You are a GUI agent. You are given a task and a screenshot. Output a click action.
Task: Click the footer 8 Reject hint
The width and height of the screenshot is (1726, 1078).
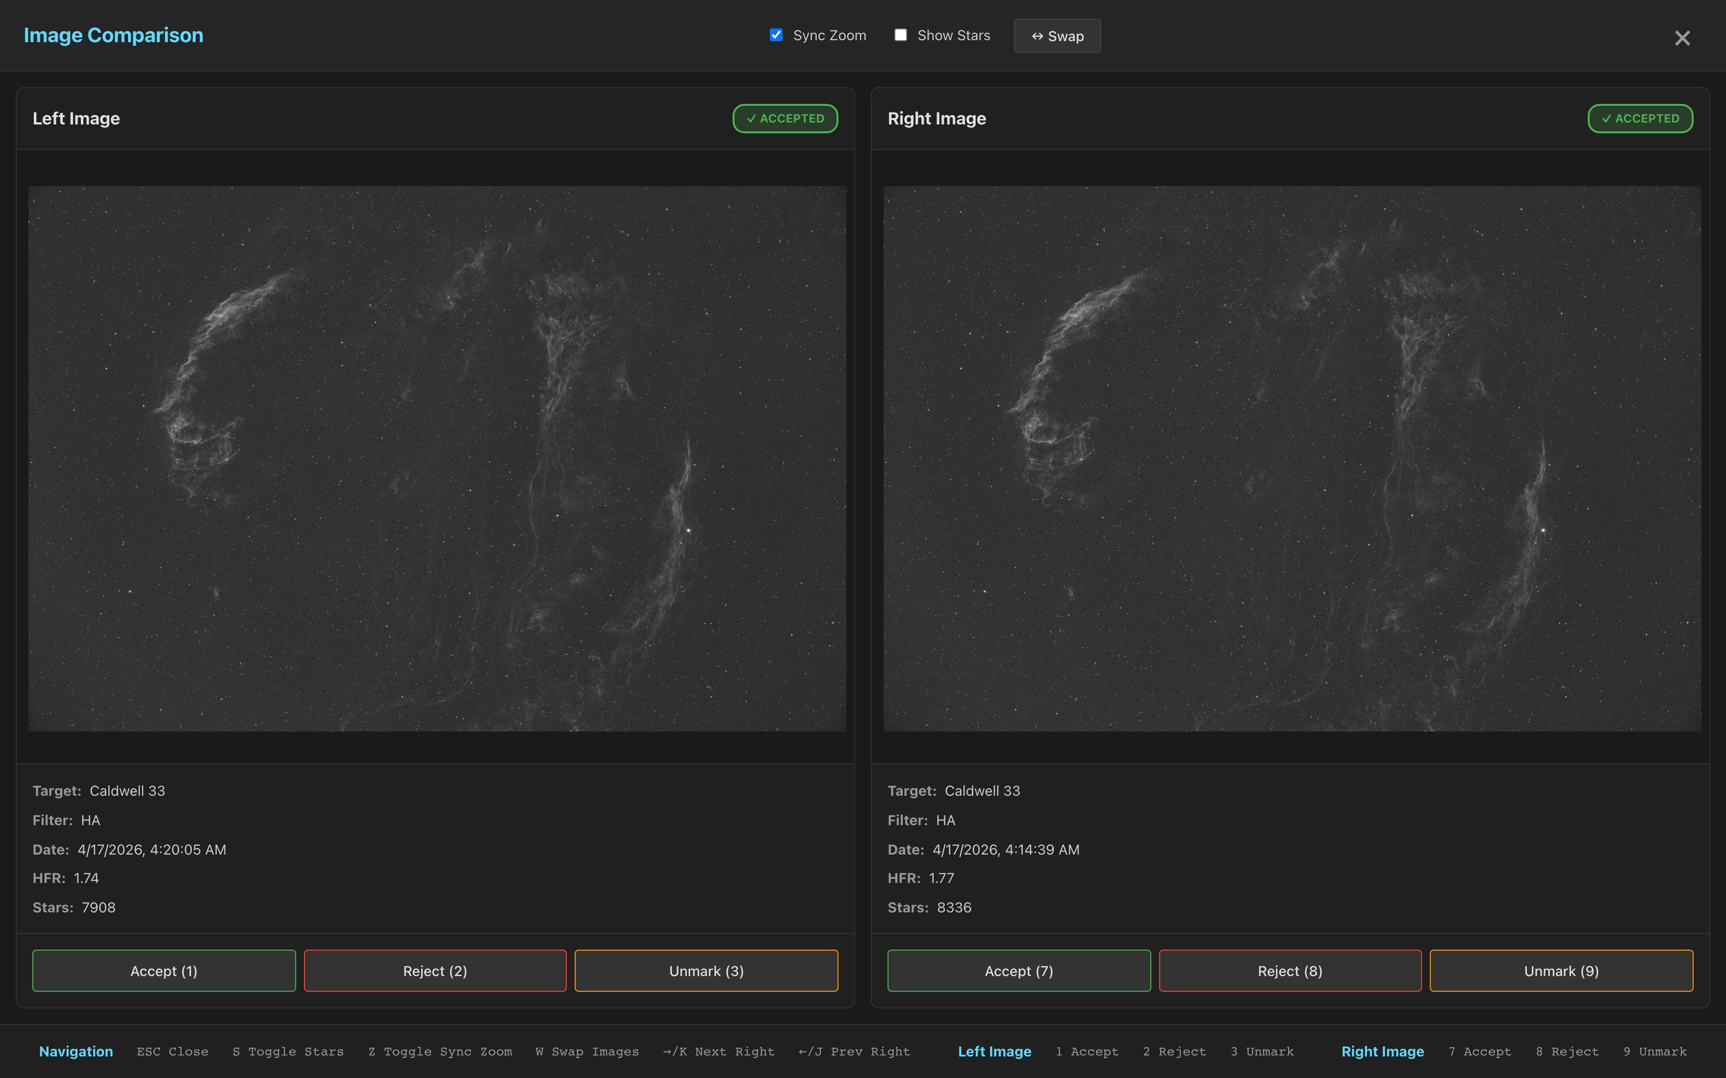pos(1567,1051)
